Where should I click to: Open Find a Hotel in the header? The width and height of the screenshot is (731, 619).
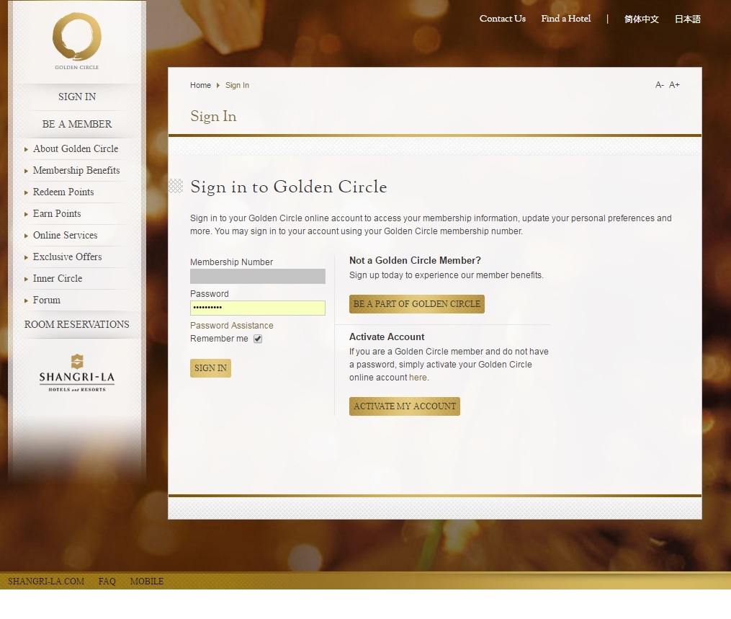click(x=566, y=19)
